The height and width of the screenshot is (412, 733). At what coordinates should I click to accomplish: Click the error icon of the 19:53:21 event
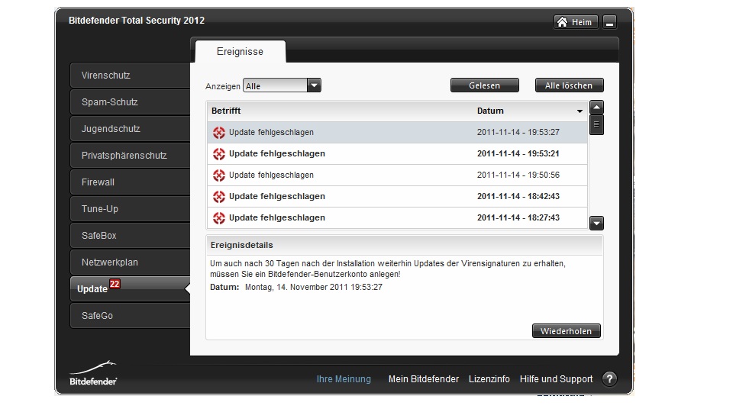219,153
